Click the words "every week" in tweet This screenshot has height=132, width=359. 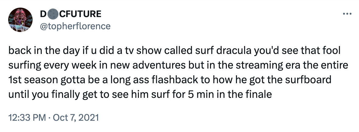click(64, 65)
